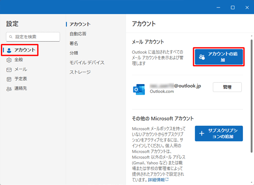Click the person icon beside アカウント
Viewport: 254px width, 185px height.
click(x=9, y=50)
